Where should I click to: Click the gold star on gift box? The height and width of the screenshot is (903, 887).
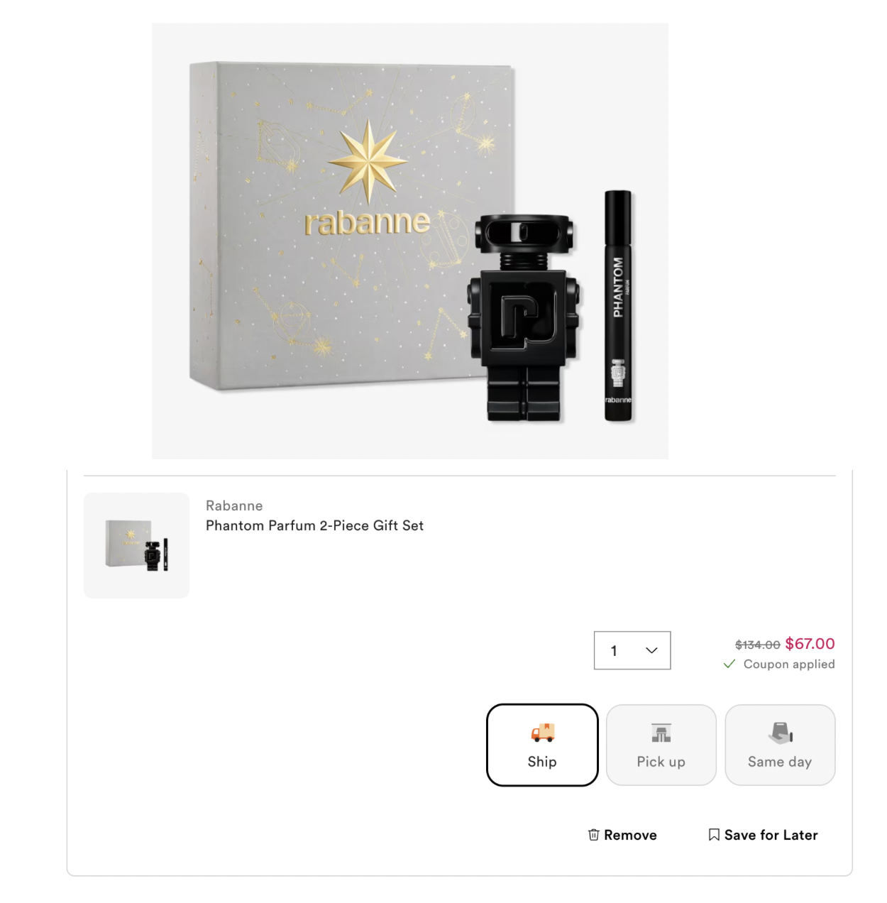click(368, 161)
